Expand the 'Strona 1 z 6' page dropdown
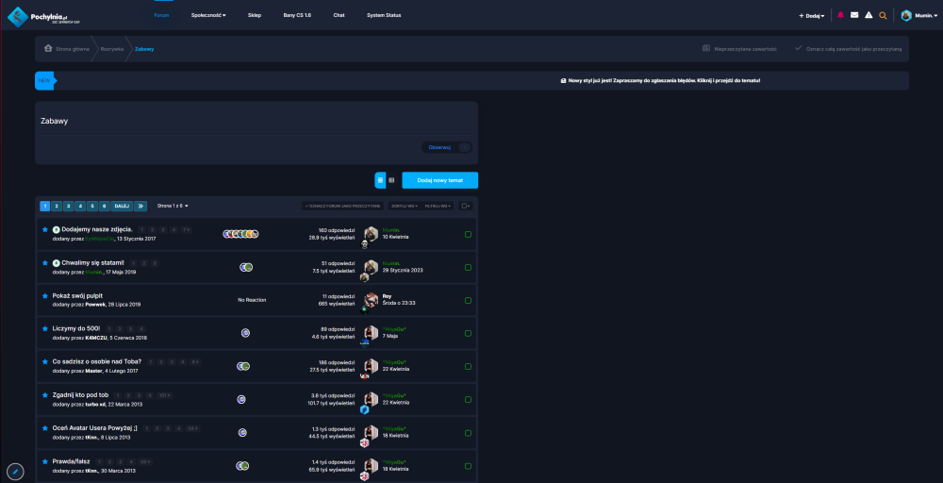Viewport: 943px width, 483px height. (173, 205)
